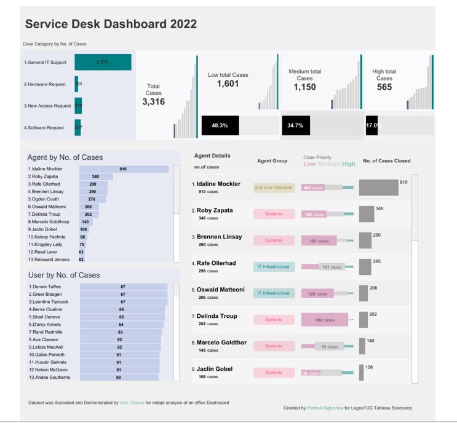Select Kelwin McGavin user bar
The width and height of the screenshot is (457, 423).
tap(120, 370)
